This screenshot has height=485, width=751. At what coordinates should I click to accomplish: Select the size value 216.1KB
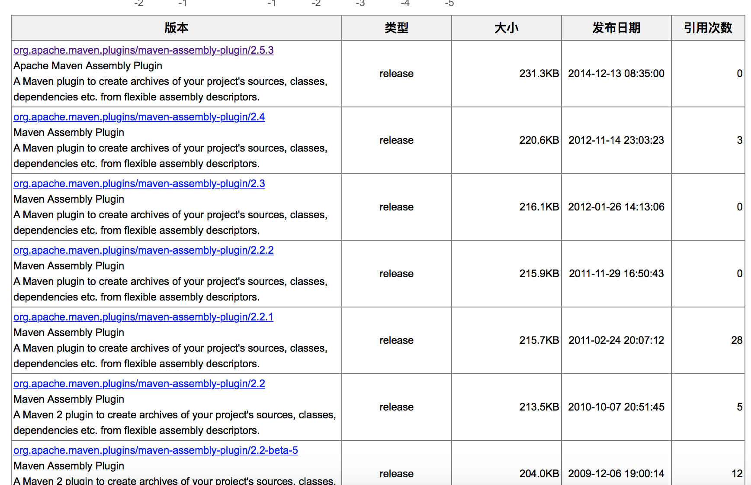[539, 207]
